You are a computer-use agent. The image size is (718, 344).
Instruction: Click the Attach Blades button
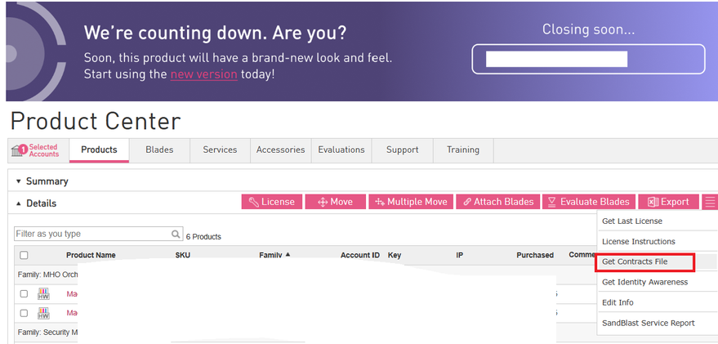pyautogui.click(x=498, y=202)
